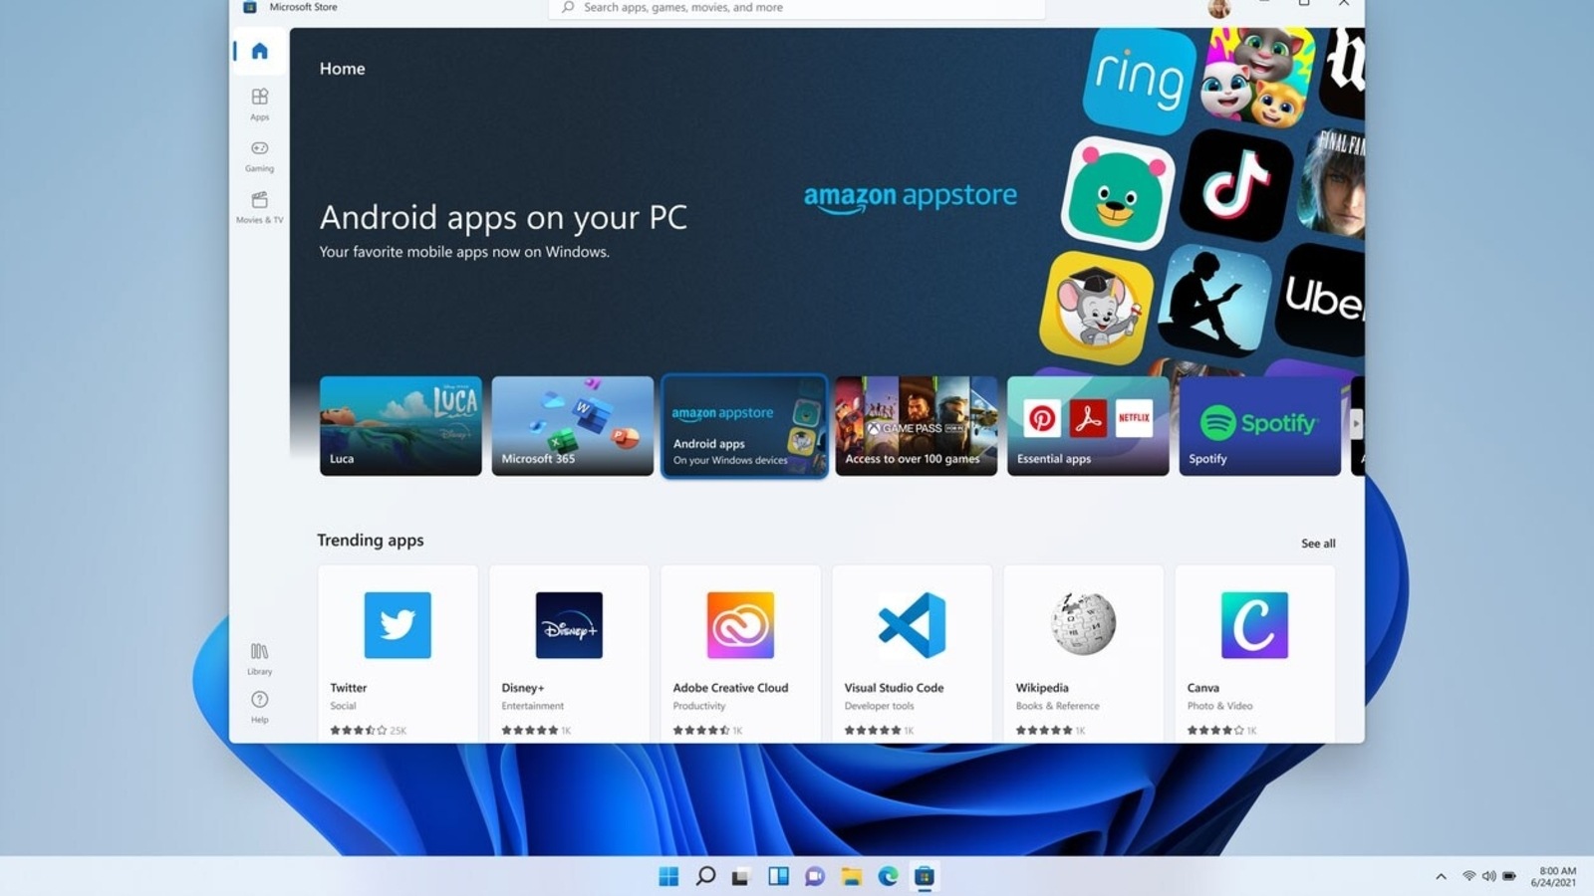Open the Wikipedia globe app icon
This screenshot has width=1594, height=896.
1083,623
